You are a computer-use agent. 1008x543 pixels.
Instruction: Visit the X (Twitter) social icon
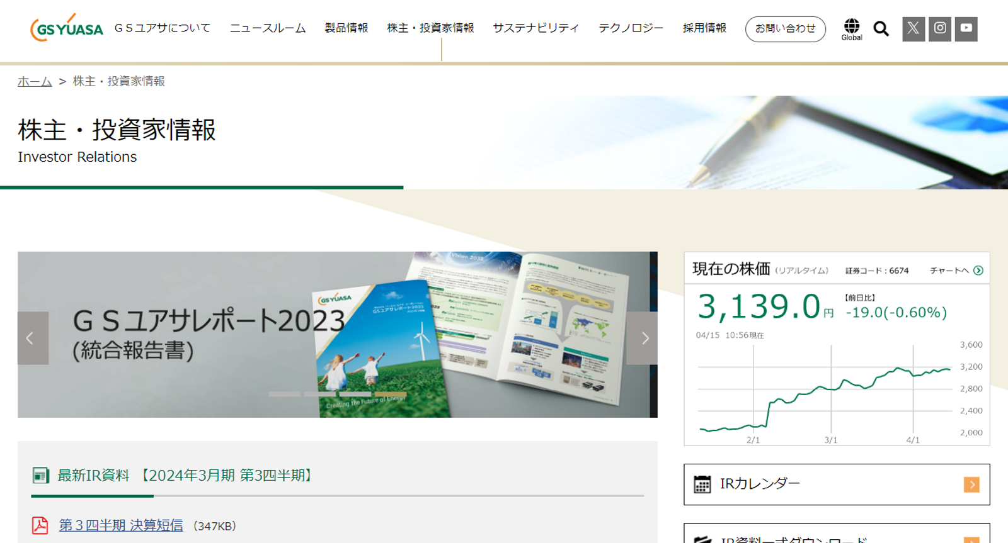[x=913, y=29]
